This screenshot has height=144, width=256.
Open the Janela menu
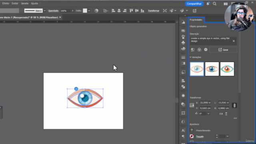coord(24,3)
